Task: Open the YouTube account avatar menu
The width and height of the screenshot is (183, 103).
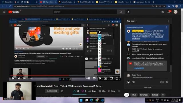Action: point(176,12)
